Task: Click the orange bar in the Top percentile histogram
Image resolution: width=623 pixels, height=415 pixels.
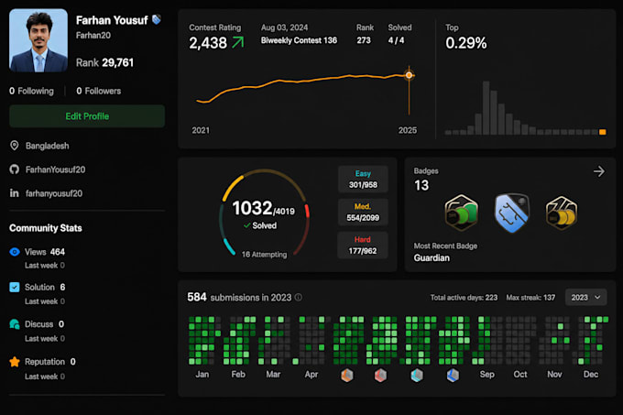Action: [x=603, y=132]
